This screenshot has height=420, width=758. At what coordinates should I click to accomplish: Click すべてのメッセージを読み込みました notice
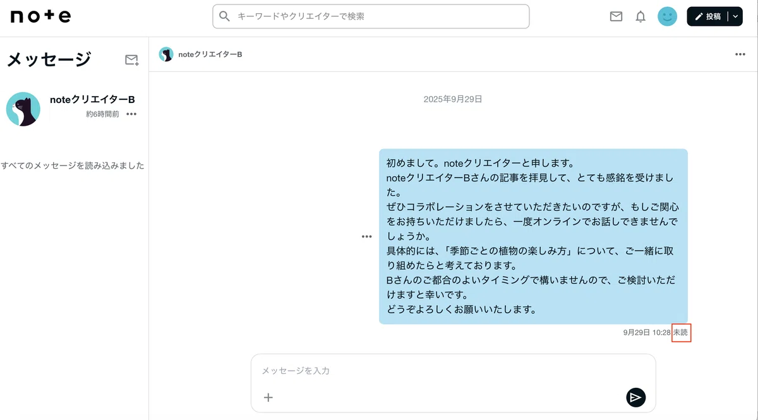[x=73, y=165]
